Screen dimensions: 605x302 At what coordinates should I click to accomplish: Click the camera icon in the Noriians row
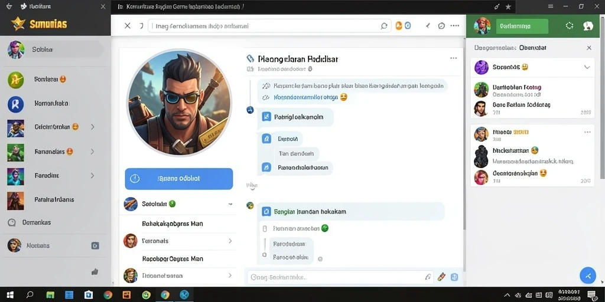pyautogui.click(x=95, y=245)
